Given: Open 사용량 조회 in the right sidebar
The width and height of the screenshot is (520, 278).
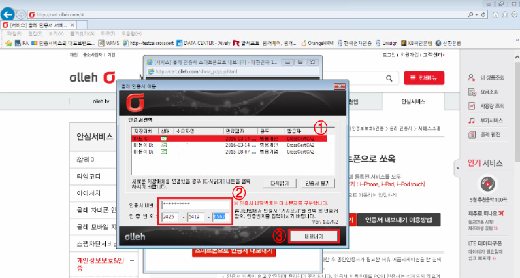Looking at the screenshot, I should (x=486, y=106).
